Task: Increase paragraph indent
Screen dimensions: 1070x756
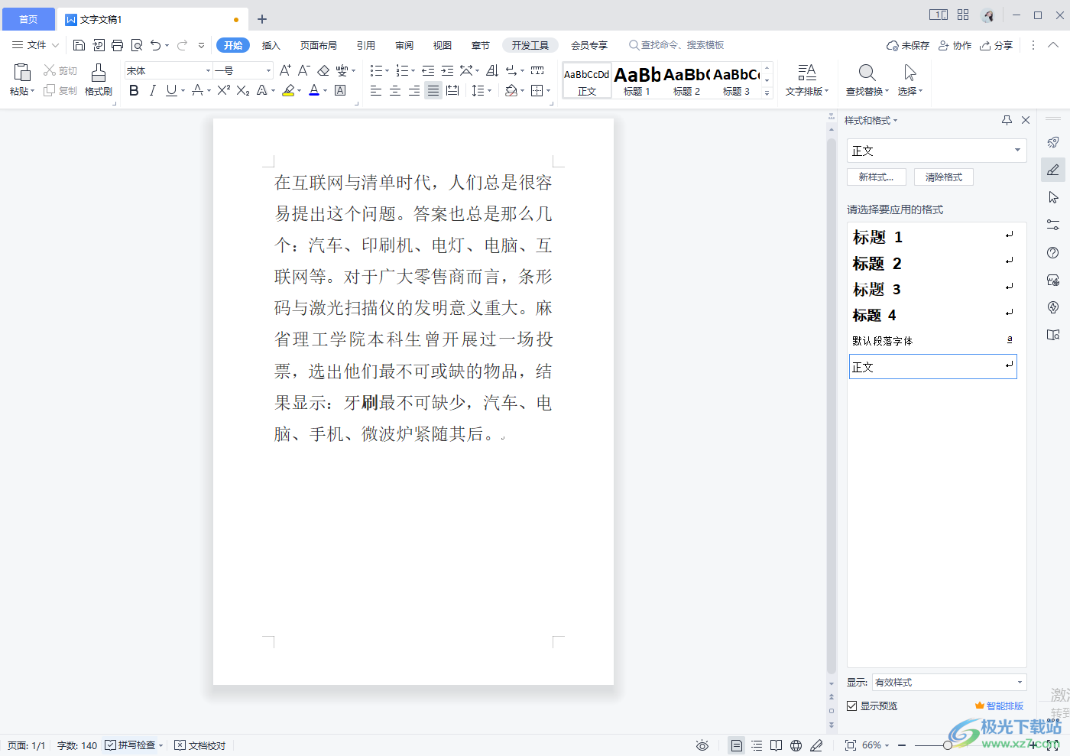Action: (447, 70)
